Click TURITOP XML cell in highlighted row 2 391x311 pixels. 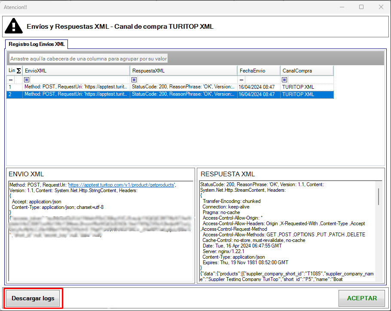(x=307, y=94)
